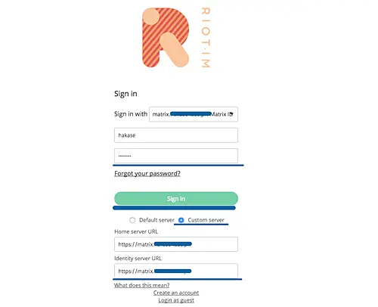
Task: Select the Custom server radio button
Action: 181,220
